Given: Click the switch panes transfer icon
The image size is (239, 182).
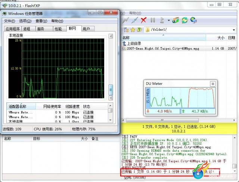Looking at the screenshot, I should (176, 20).
